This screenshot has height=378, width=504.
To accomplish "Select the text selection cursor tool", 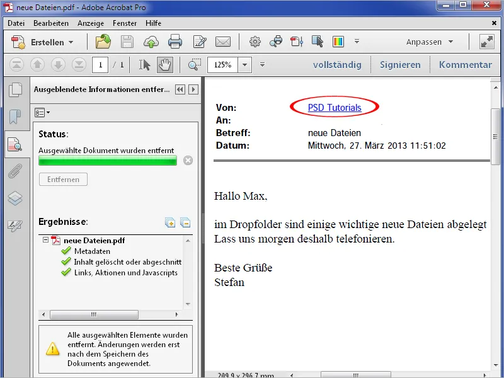I will (x=144, y=65).
